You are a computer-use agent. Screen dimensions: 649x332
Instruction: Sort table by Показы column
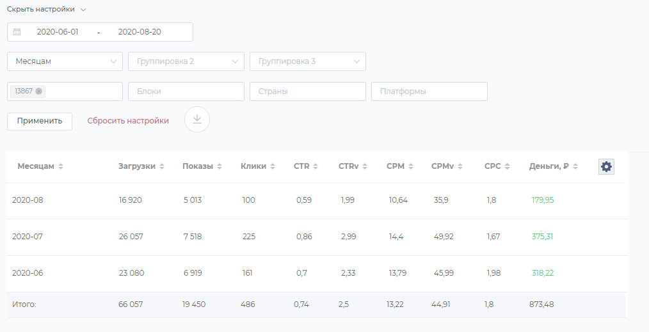[x=220, y=166]
